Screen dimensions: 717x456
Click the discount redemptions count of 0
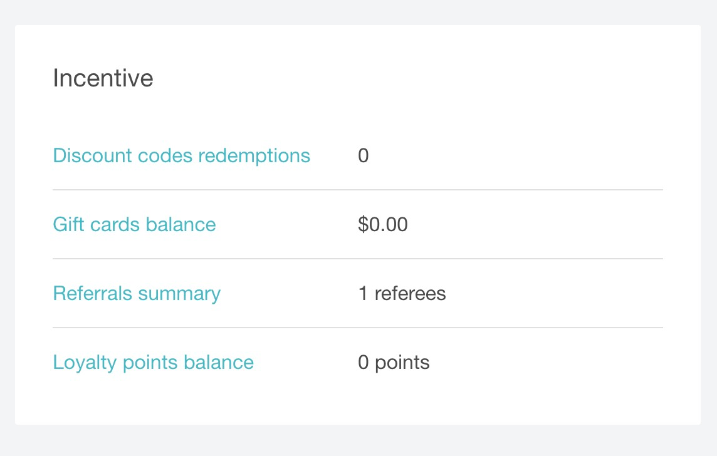(364, 155)
